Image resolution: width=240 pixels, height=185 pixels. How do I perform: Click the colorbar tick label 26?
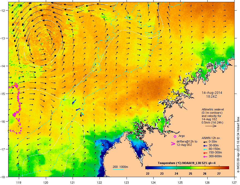[x=205, y=174]
